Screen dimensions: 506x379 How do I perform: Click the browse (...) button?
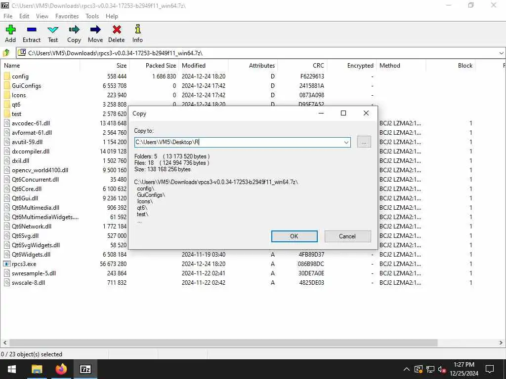(x=364, y=142)
